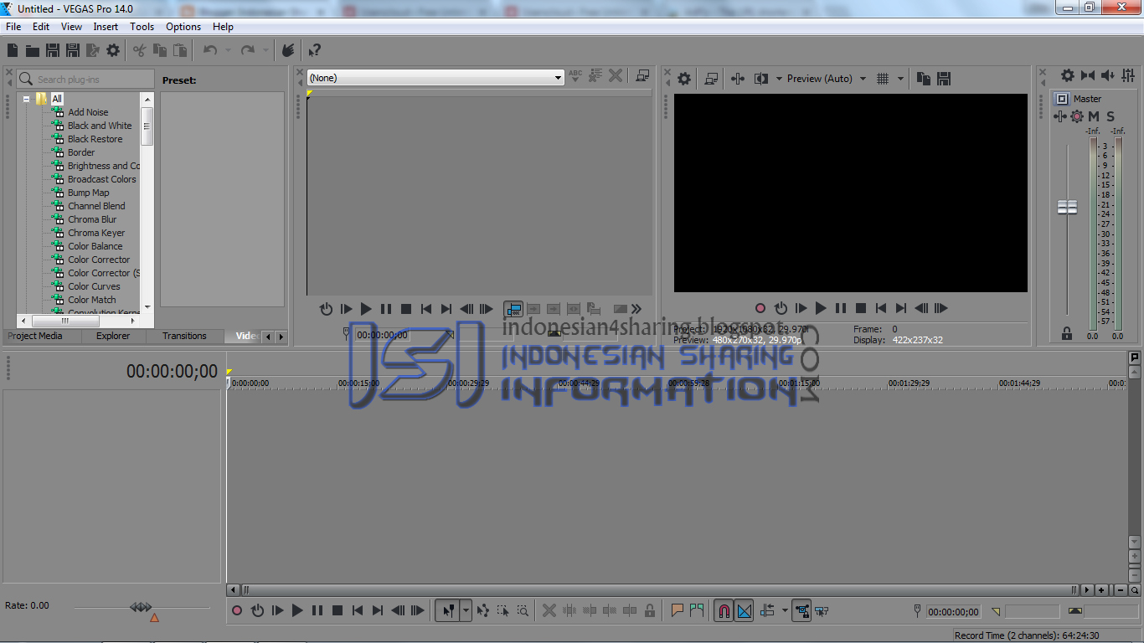
Task: Insert a marker on the timeline
Action: tap(678, 611)
